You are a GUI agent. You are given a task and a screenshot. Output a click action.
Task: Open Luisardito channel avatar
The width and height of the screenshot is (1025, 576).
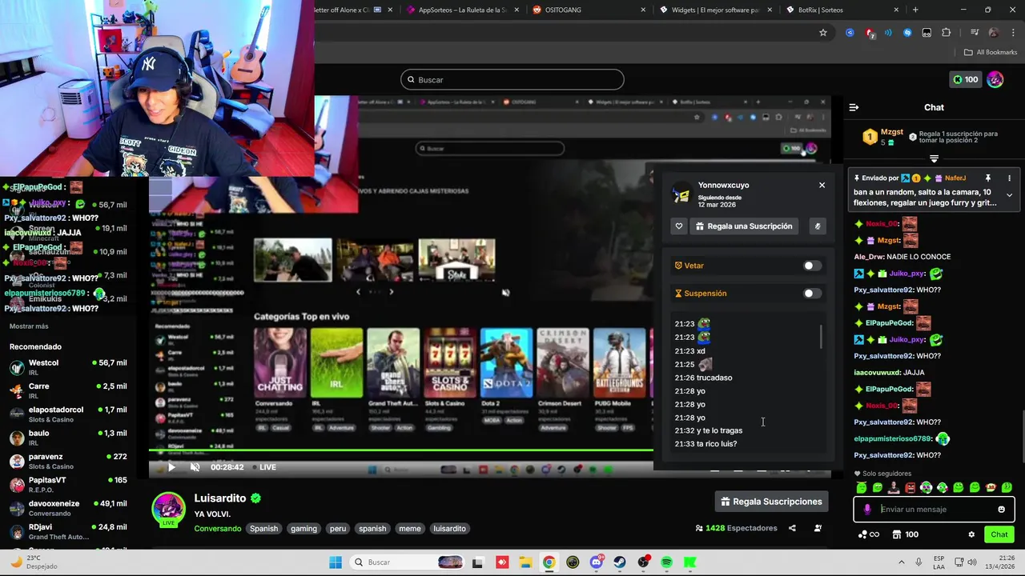click(169, 509)
